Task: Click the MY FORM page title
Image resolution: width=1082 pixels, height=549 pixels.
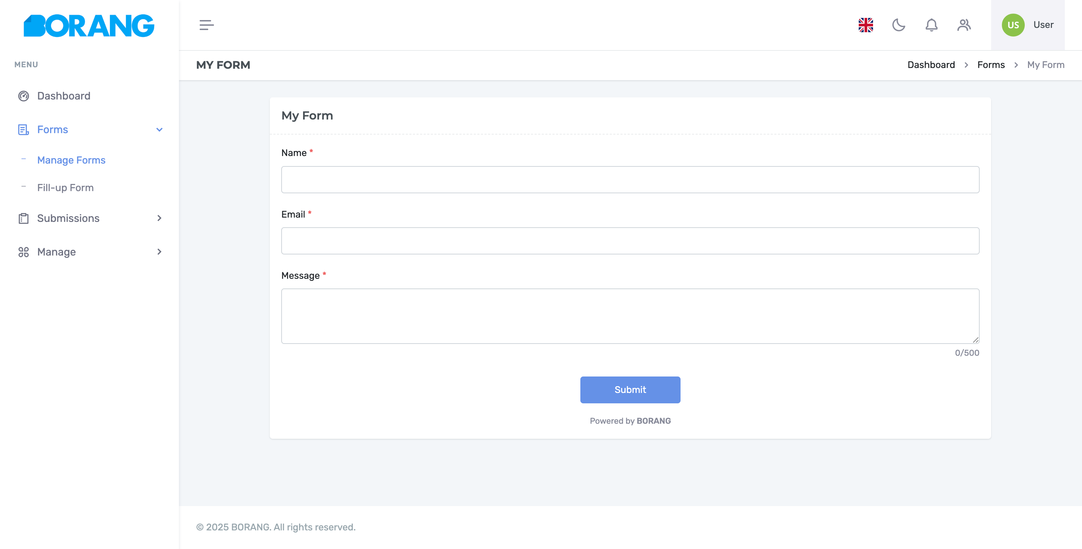Action: point(223,65)
